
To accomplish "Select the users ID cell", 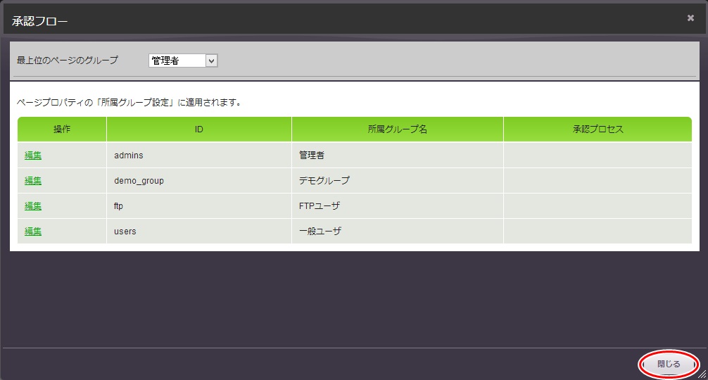I will 199,231.
